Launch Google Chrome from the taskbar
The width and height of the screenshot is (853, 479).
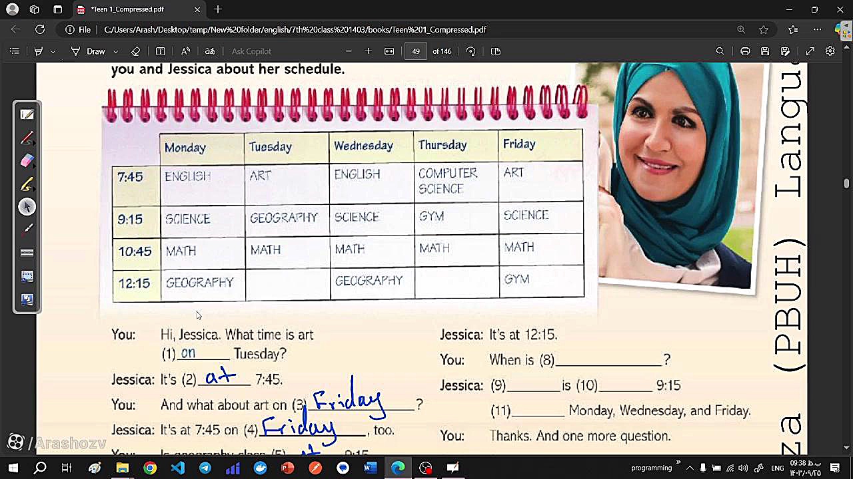click(150, 468)
